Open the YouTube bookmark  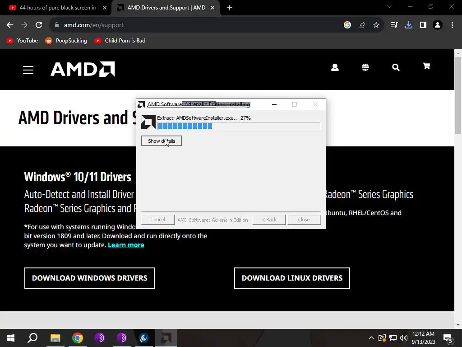click(x=23, y=41)
